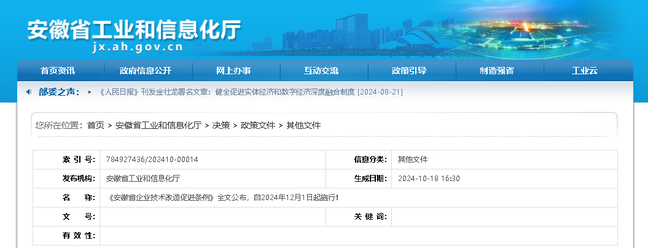
Task: Click 其他文件 at the breadcrumb end
Action: 303,125
